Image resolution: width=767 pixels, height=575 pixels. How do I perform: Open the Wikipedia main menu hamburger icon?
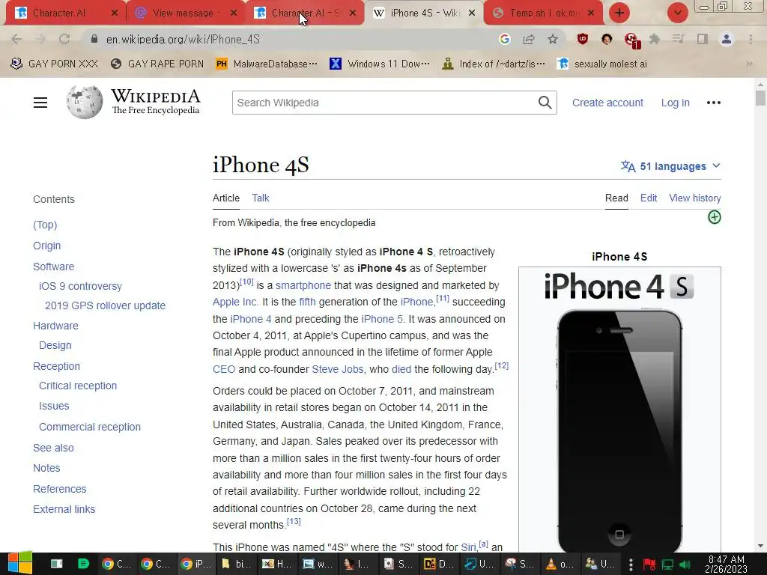(x=40, y=103)
